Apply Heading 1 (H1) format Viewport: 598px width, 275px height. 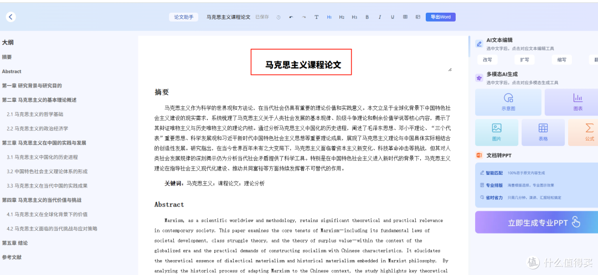point(329,17)
